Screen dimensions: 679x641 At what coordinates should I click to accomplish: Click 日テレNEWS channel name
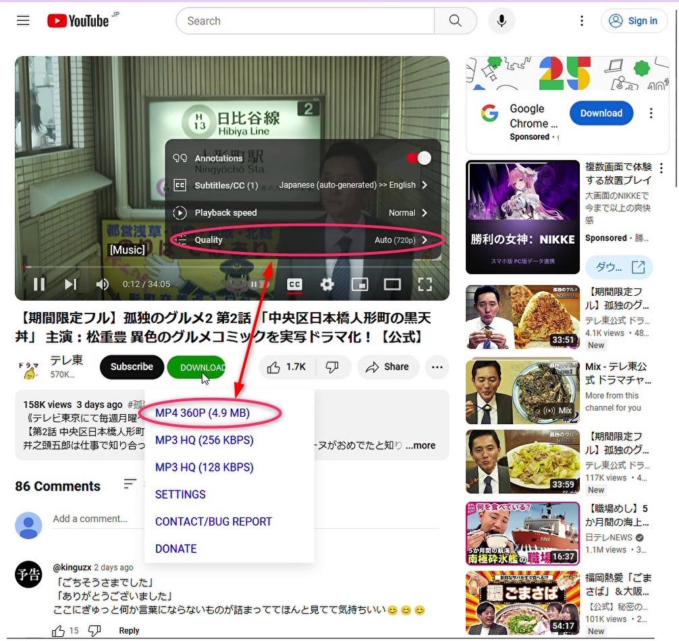coord(609,537)
